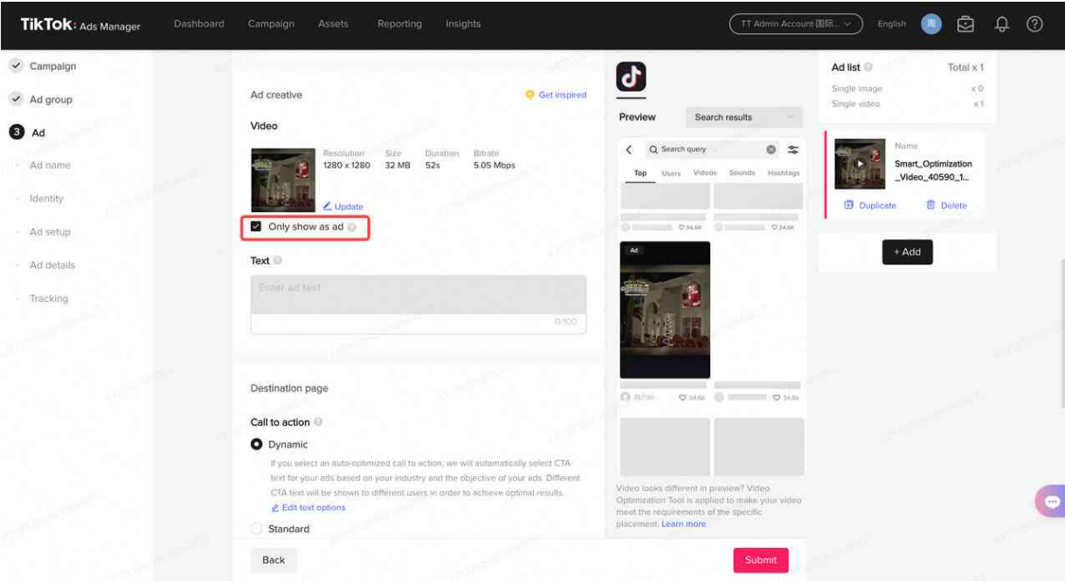This screenshot has width=1065, height=581.
Task: Open the Reporting menu
Action: pyautogui.click(x=399, y=24)
